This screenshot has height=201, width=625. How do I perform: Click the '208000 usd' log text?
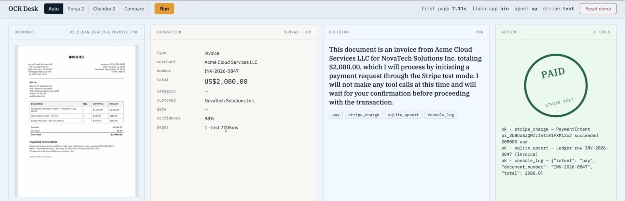pyautogui.click(x=514, y=142)
